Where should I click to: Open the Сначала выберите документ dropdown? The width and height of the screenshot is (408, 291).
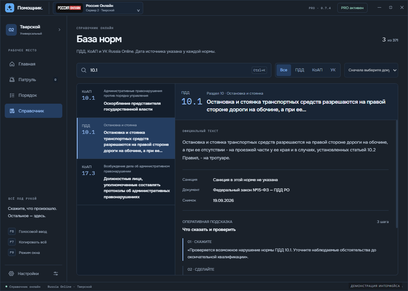pyautogui.click(x=371, y=70)
